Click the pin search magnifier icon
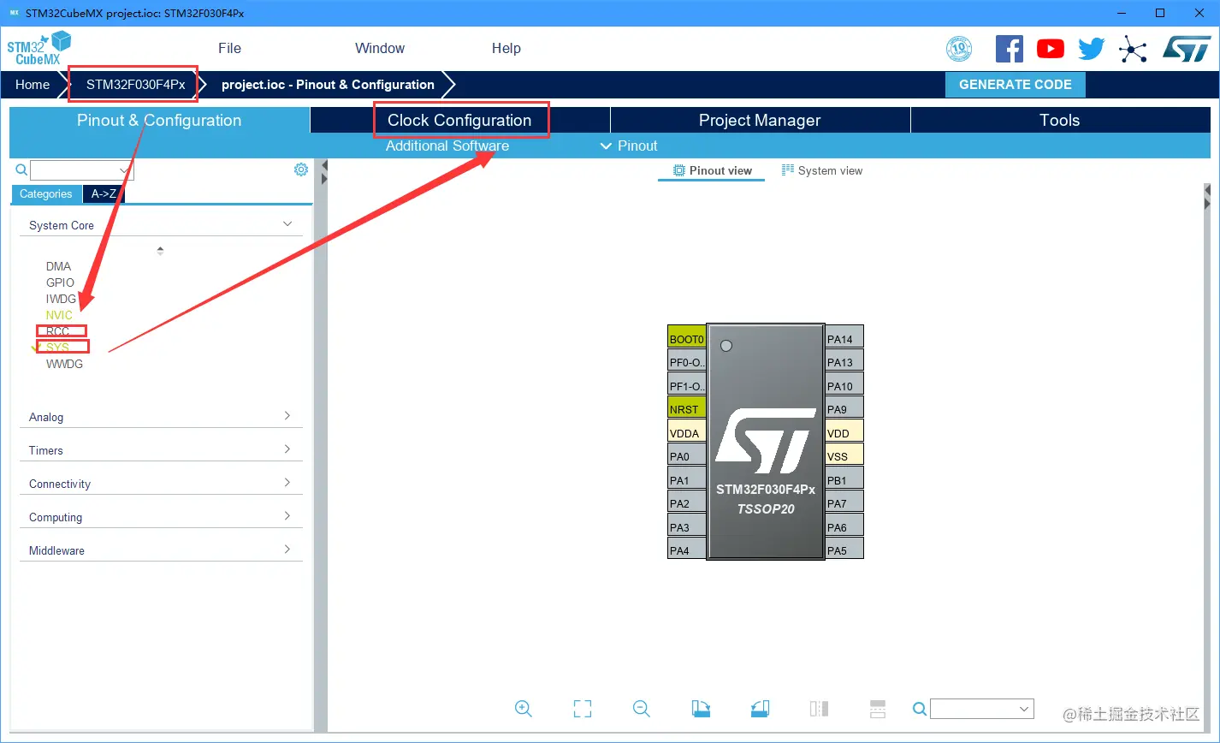This screenshot has height=743, width=1220. click(920, 709)
